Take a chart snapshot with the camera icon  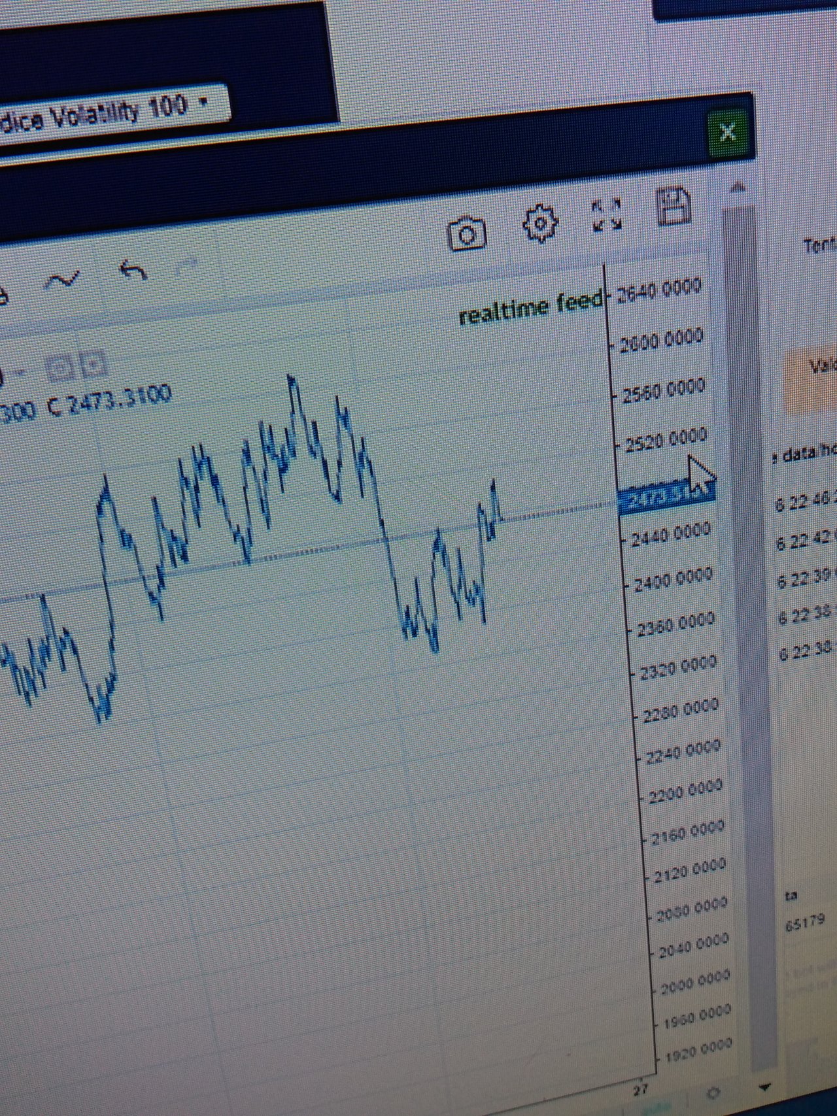(x=467, y=233)
